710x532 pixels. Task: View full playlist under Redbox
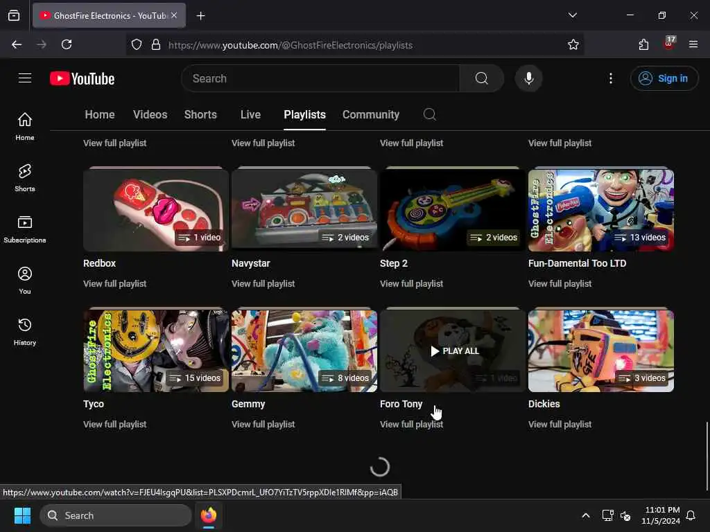pyautogui.click(x=114, y=283)
